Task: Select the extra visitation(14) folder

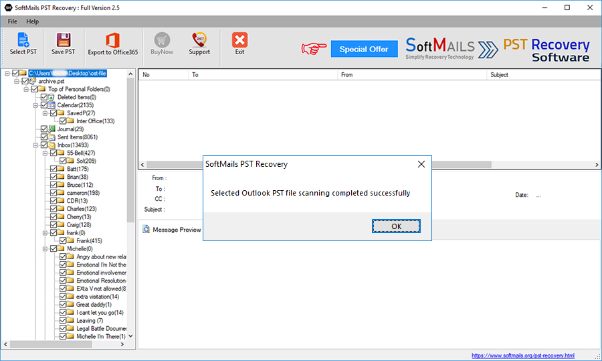Action: [98, 297]
